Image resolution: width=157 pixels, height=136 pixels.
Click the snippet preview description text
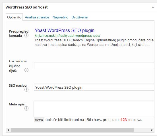point(94,42)
